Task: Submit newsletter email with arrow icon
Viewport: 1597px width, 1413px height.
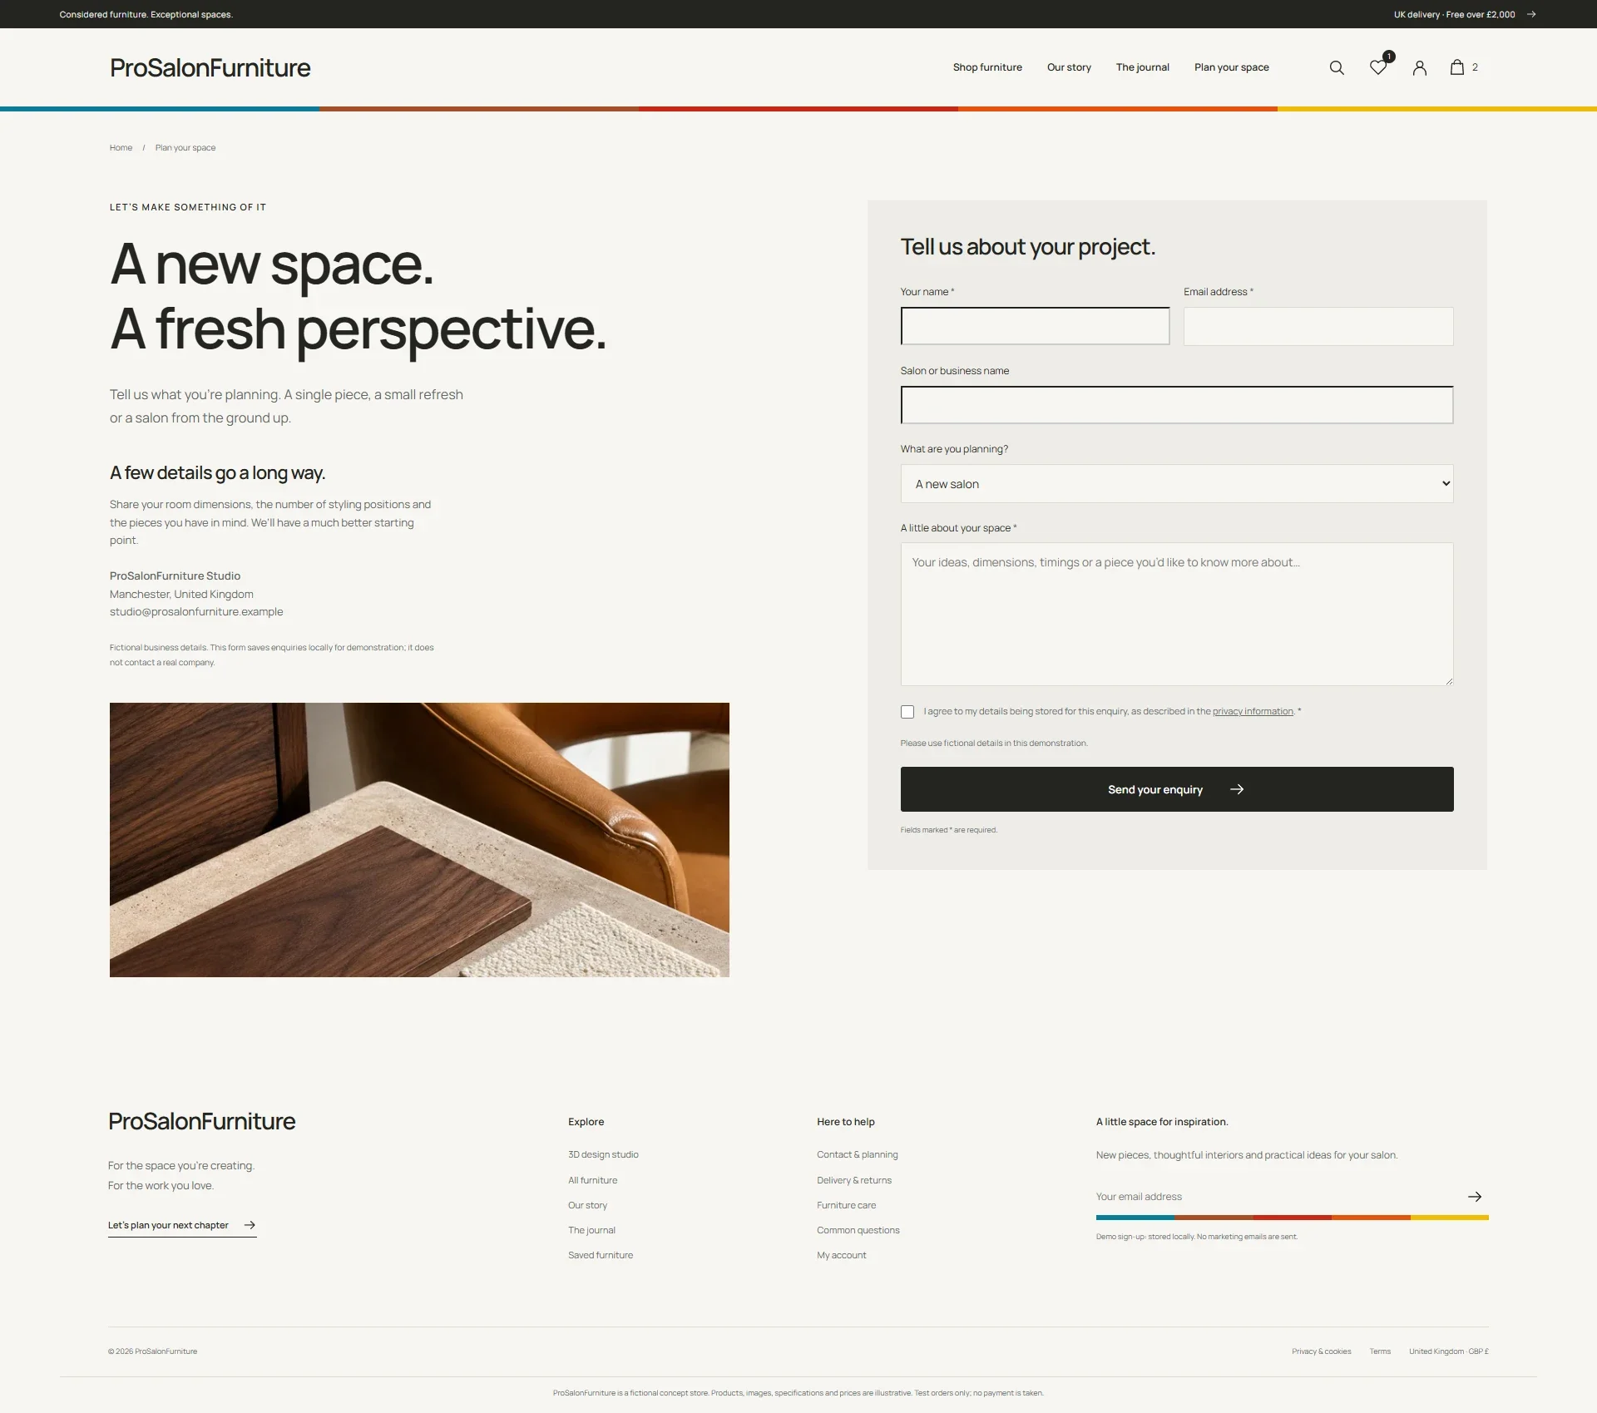Action: point(1475,1197)
